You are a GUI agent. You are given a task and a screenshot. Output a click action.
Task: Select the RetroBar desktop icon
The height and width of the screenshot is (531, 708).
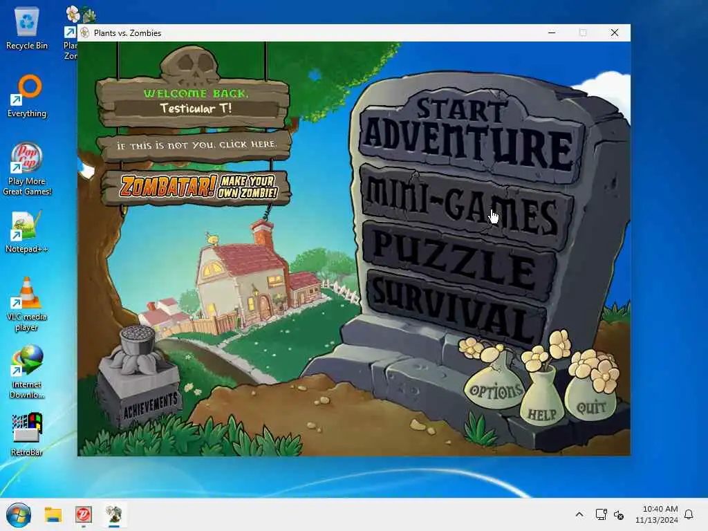pos(27,435)
